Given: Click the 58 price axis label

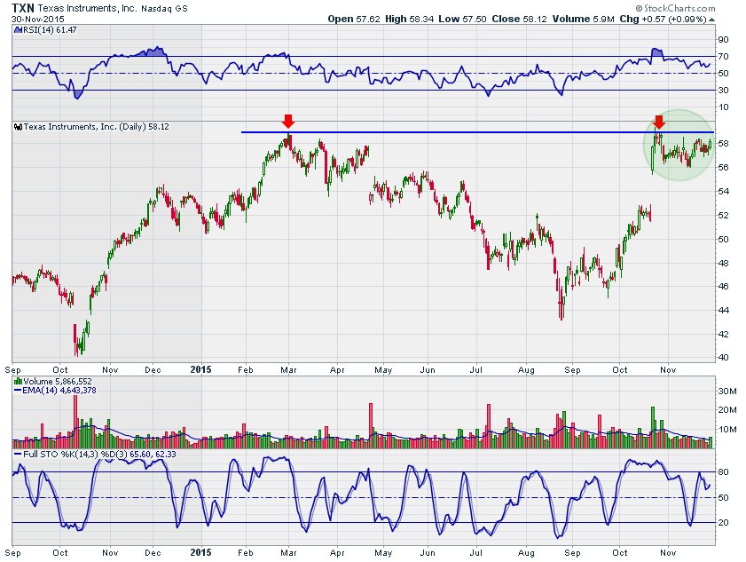Looking at the screenshot, I should [723, 143].
